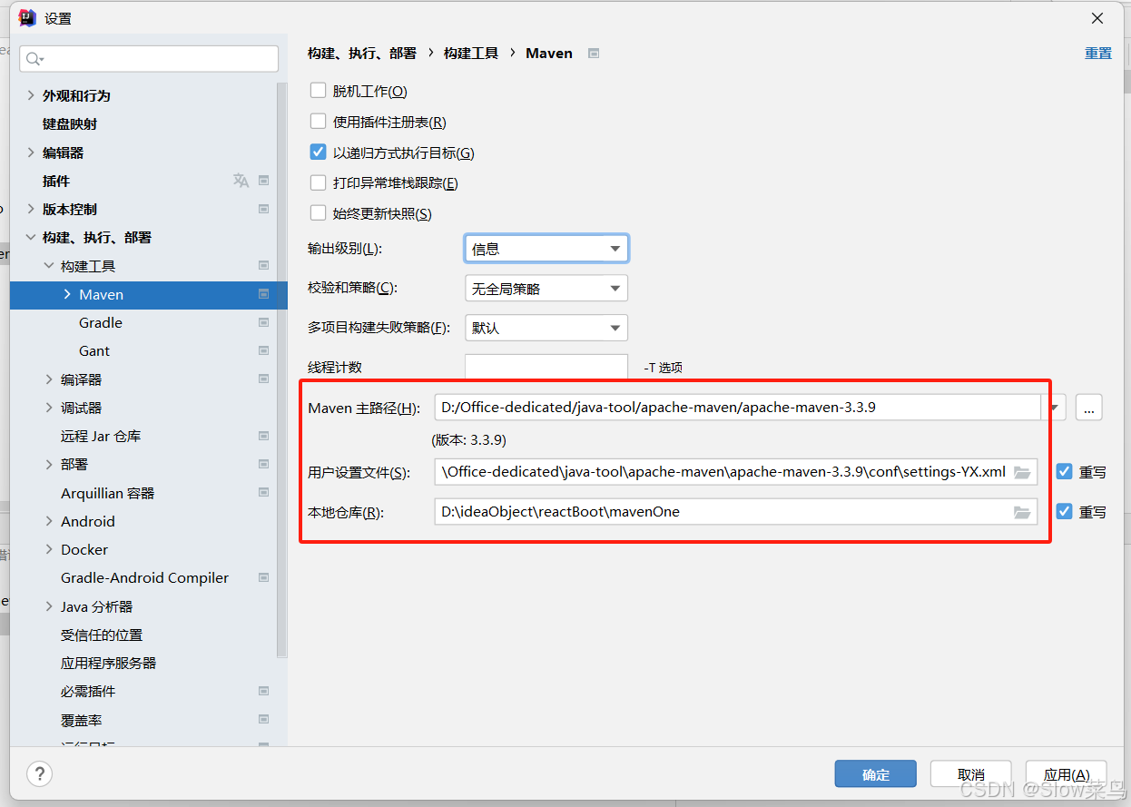This screenshot has width=1131, height=807.
Task: Select 受信任的位置 in settings tree
Action: click(x=102, y=635)
